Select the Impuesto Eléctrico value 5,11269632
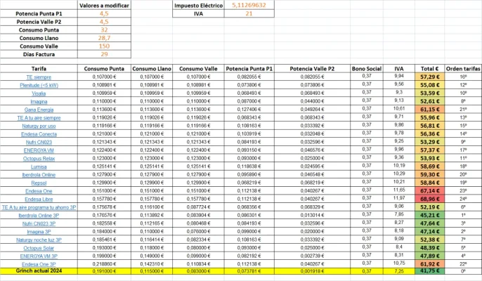This screenshot has height=281, width=482. tap(249, 5)
